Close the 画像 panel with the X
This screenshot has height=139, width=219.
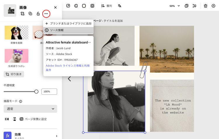[55, 7]
